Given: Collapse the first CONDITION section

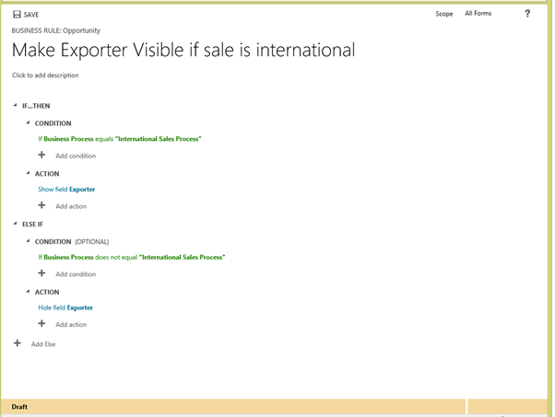Looking at the screenshot, I should [x=28, y=123].
